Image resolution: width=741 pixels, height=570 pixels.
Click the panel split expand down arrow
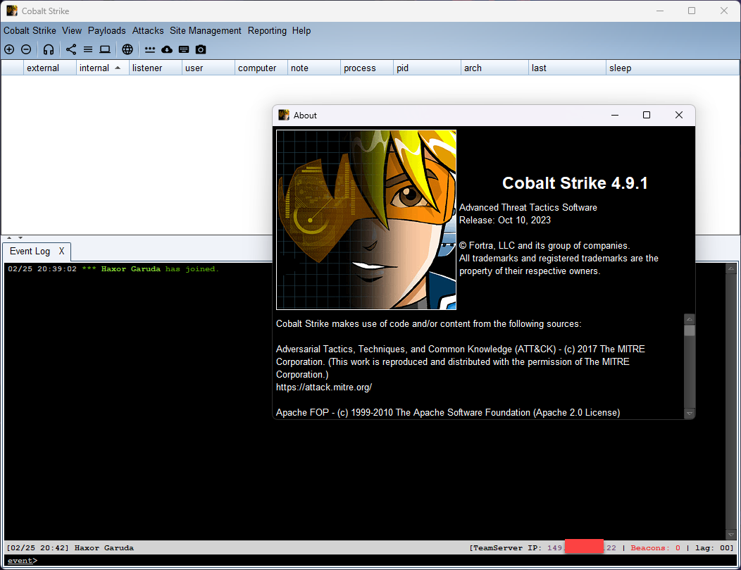tap(20, 237)
